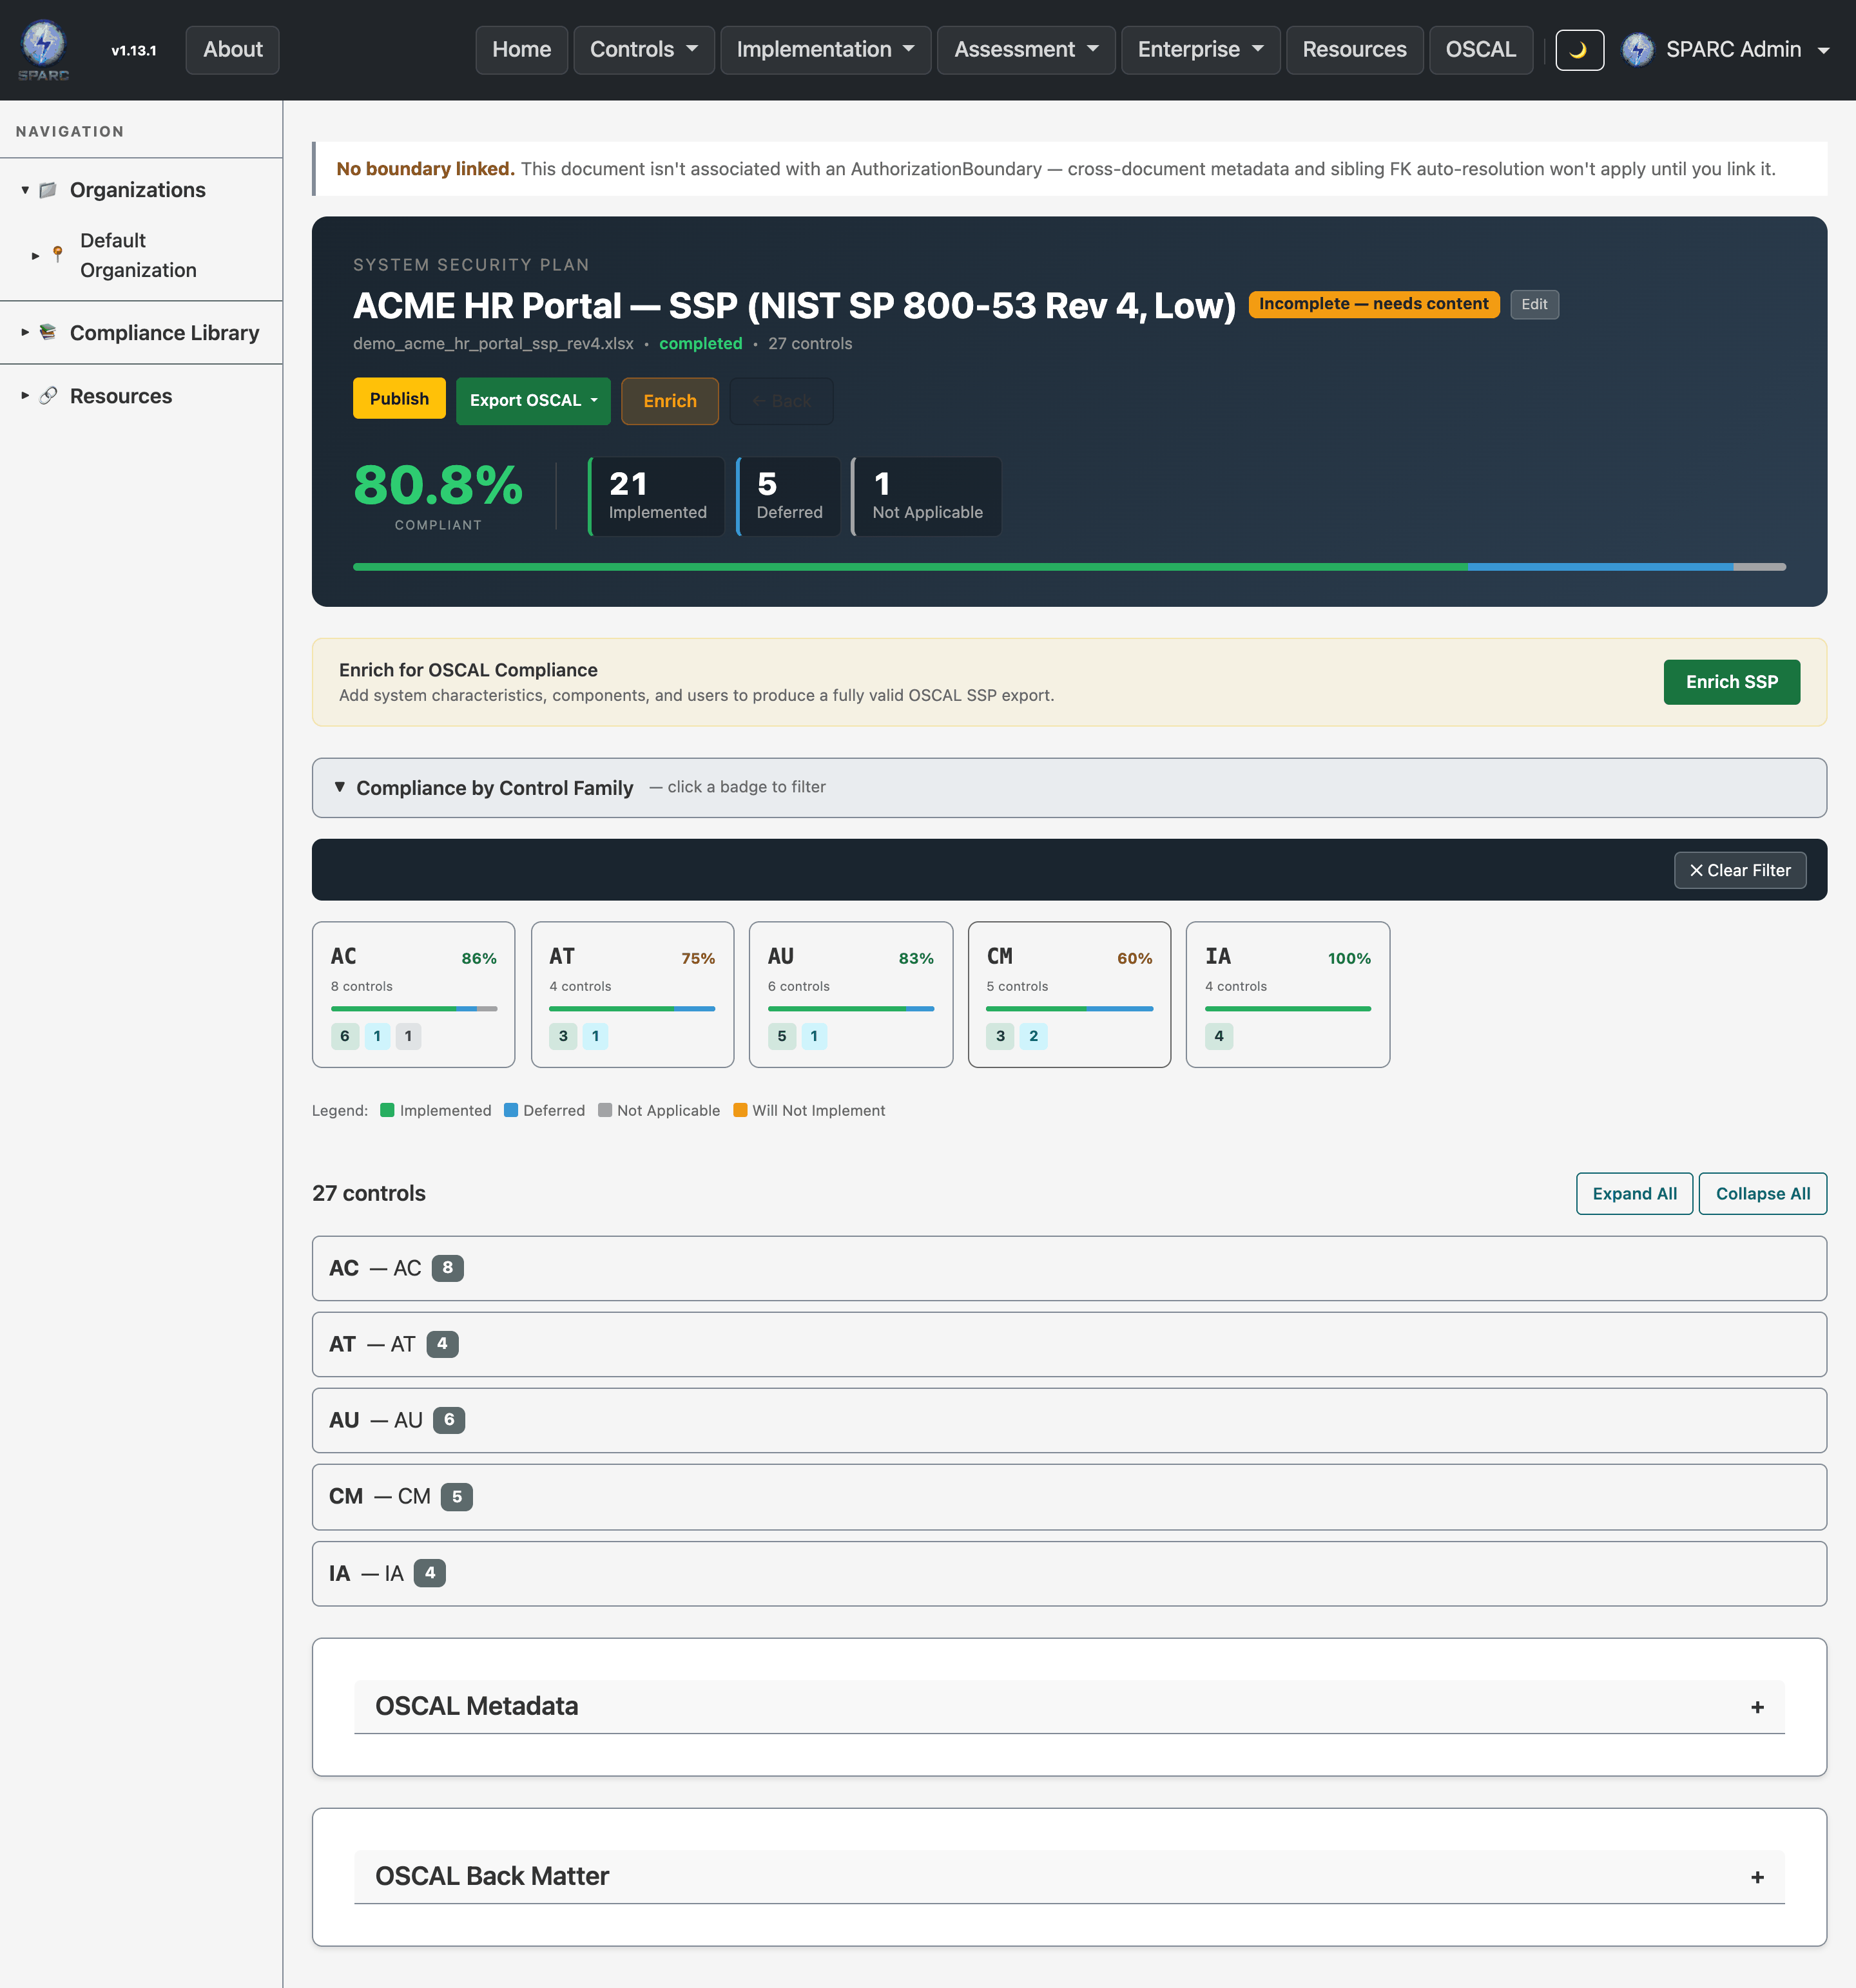Filter by the CM family card

(x=1068, y=994)
